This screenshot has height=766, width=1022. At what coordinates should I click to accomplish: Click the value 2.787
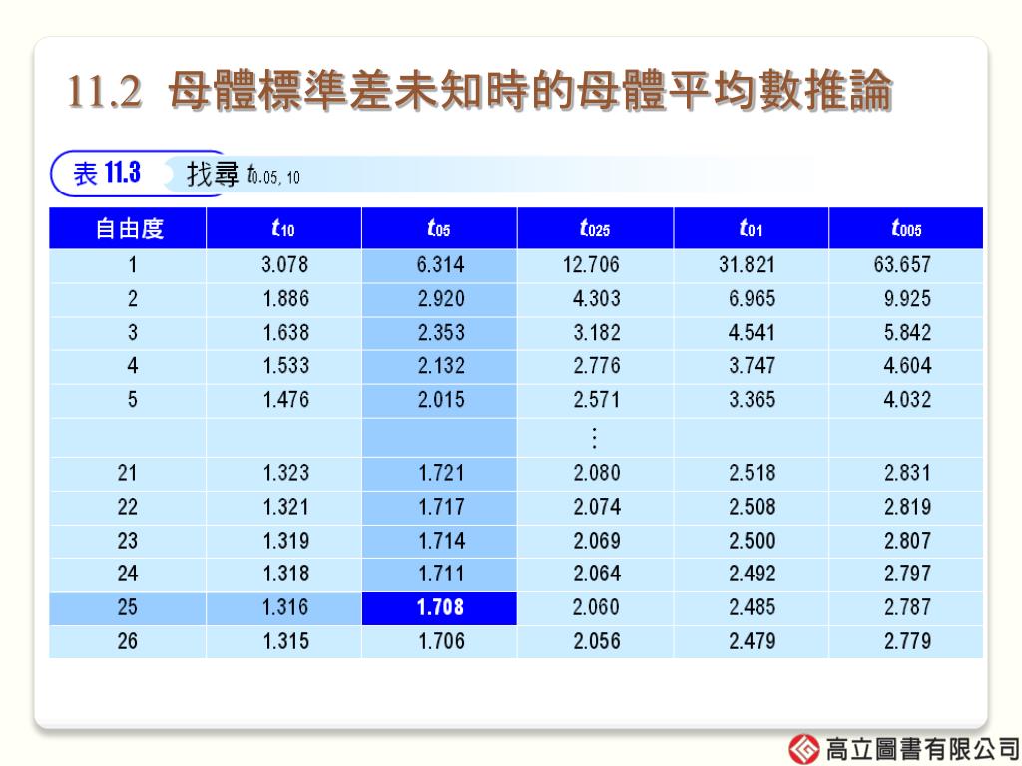click(x=907, y=607)
